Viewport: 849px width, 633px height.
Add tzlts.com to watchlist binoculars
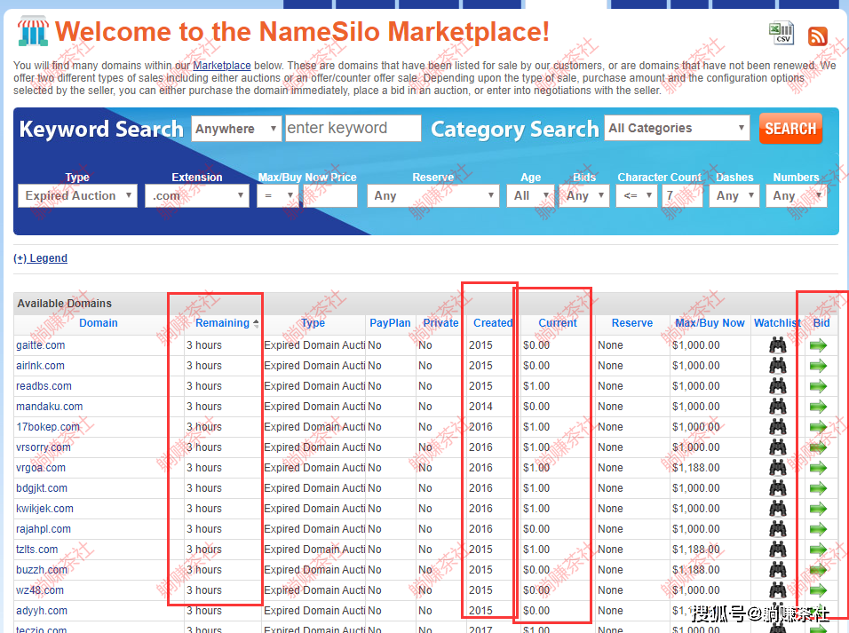coord(778,550)
